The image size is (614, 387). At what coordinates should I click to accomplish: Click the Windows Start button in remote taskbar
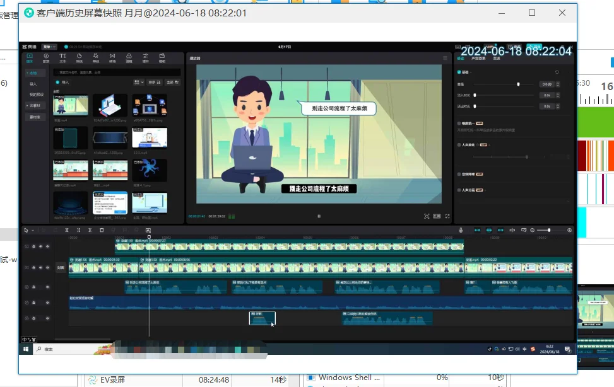[x=26, y=349]
